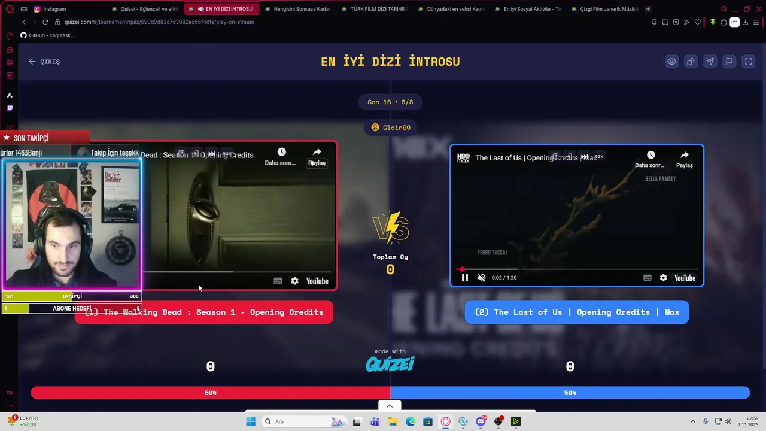
Task: Click the snapshot capture icon in toolbar
Action: (x=665, y=22)
